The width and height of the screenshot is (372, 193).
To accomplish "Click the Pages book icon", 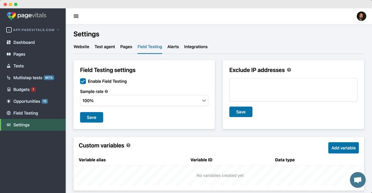I will click(9, 54).
